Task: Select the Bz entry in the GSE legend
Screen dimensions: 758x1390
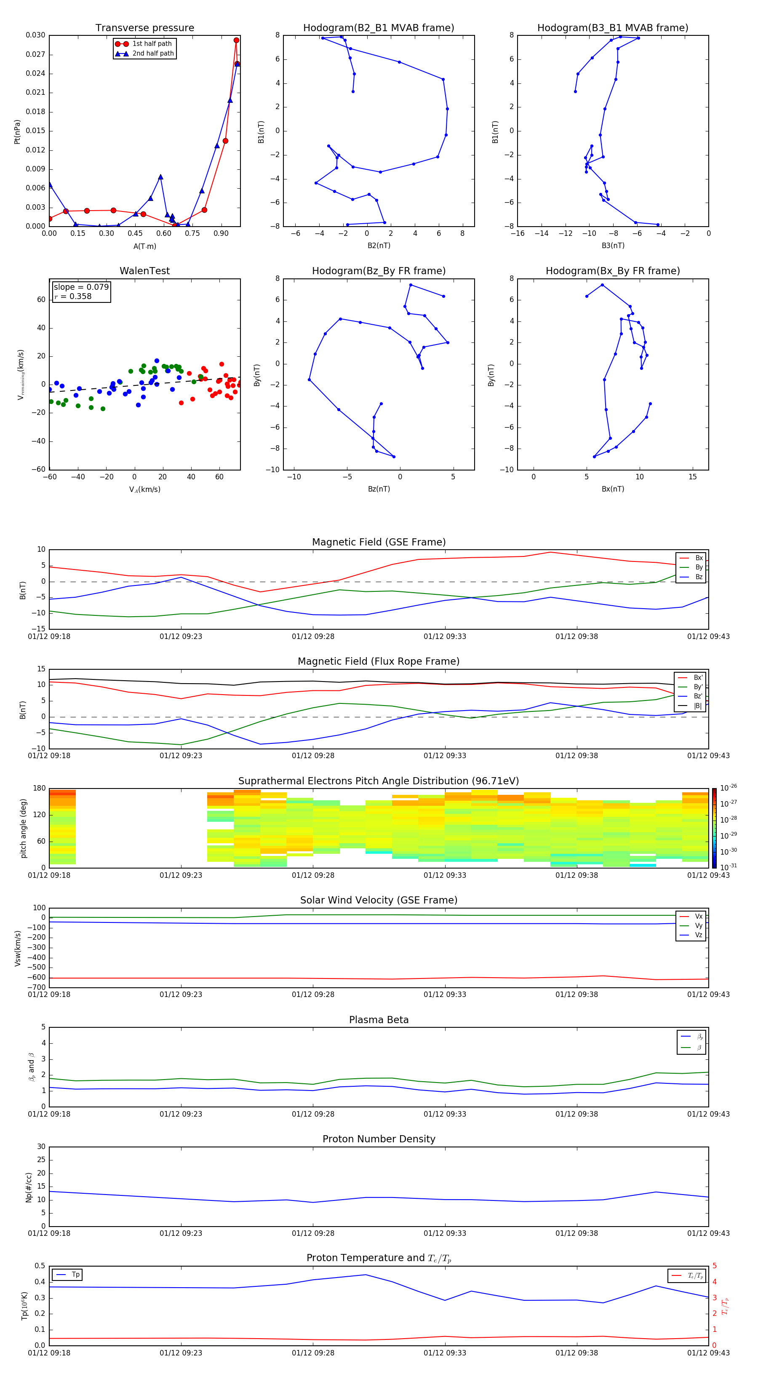Action: click(691, 577)
